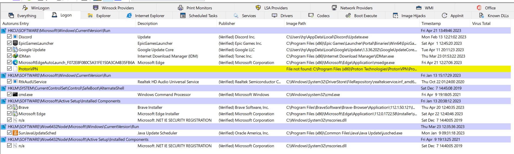Viewport: 514px width, 154px height.
Task: Click registry icon for HKCU CurrentVersion\Run
Action: point(4,30)
